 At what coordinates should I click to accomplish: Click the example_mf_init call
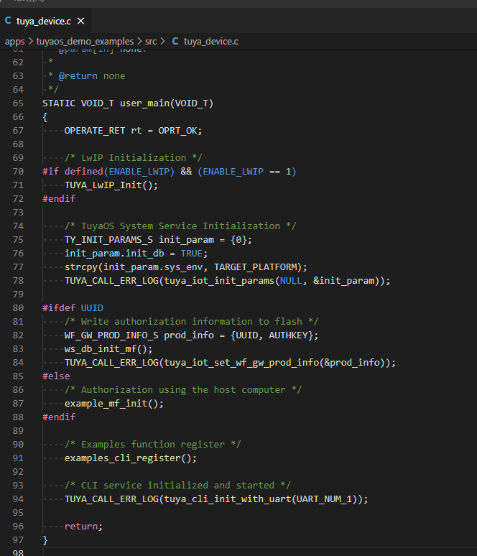click(x=106, y=404)
